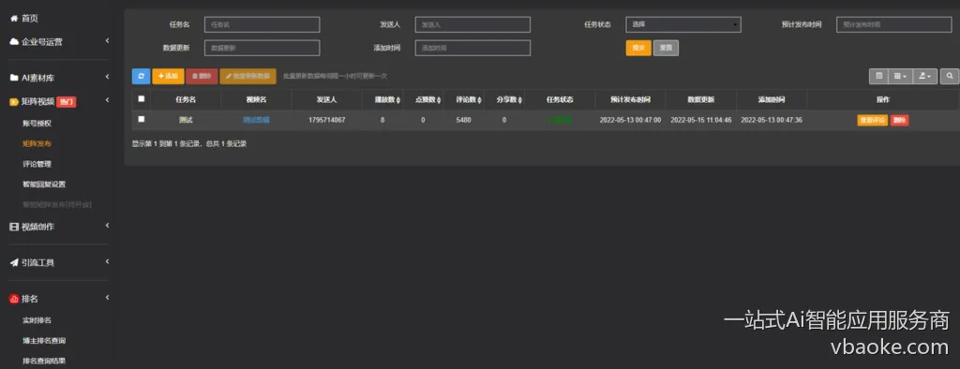Open 智能回复设置 submenu item
Screen dimensions: 960x369
coord(44,184)
